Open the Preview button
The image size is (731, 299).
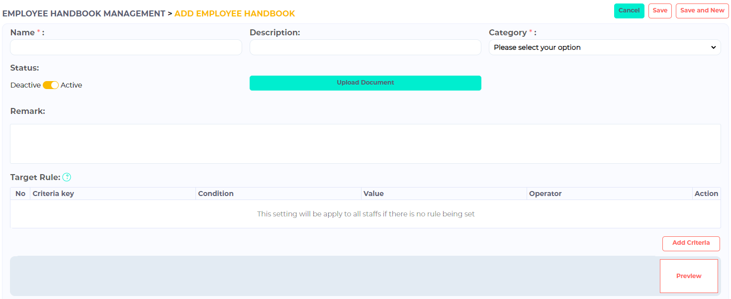pos(688,276)
